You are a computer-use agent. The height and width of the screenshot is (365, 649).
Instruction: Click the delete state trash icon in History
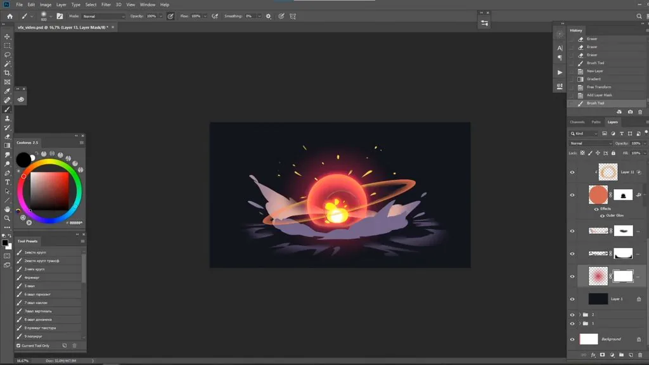pos(640,112)
